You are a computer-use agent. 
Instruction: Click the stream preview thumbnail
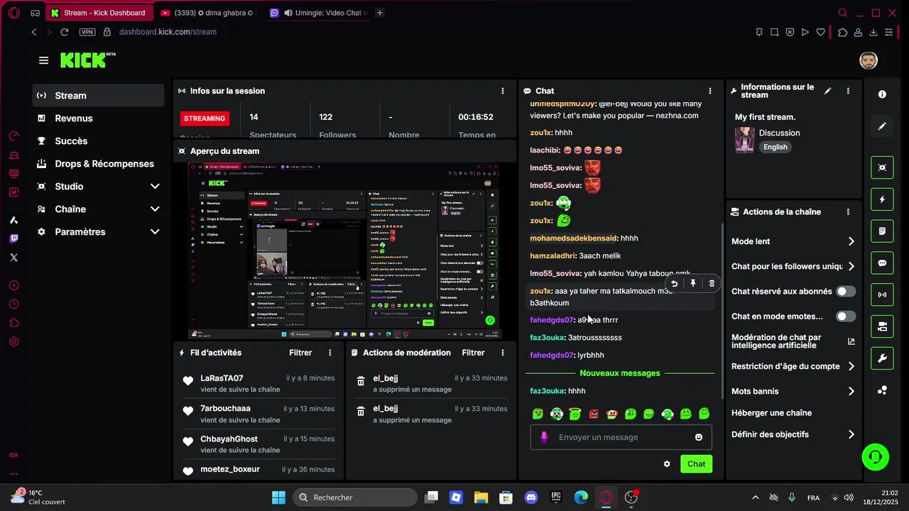(344, 251)
